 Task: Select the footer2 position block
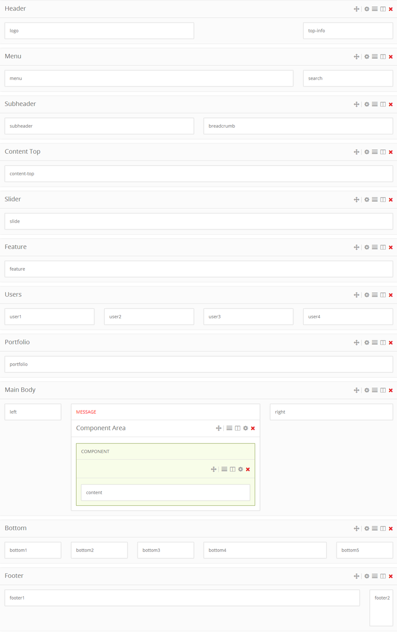(x=381, y=607)
